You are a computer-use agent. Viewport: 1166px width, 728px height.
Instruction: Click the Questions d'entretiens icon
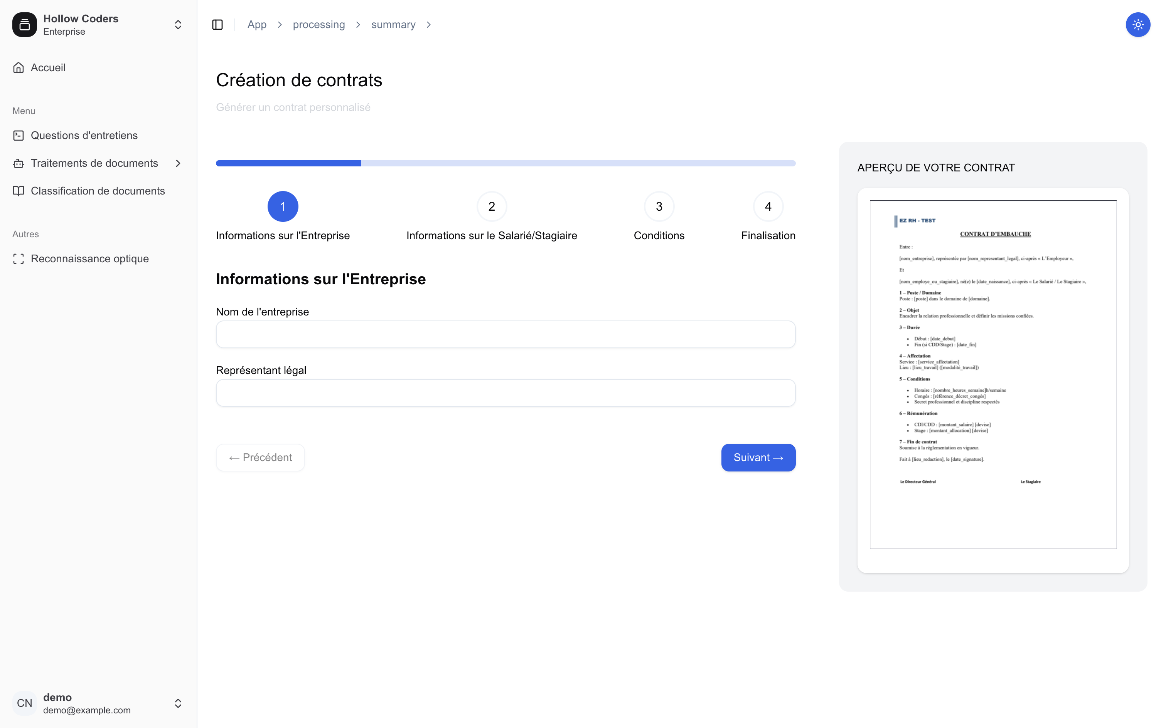pyautogui.click(x=18, y=135)
